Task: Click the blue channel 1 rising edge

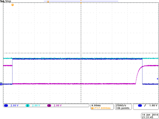Action: click(x=12, y=72)
